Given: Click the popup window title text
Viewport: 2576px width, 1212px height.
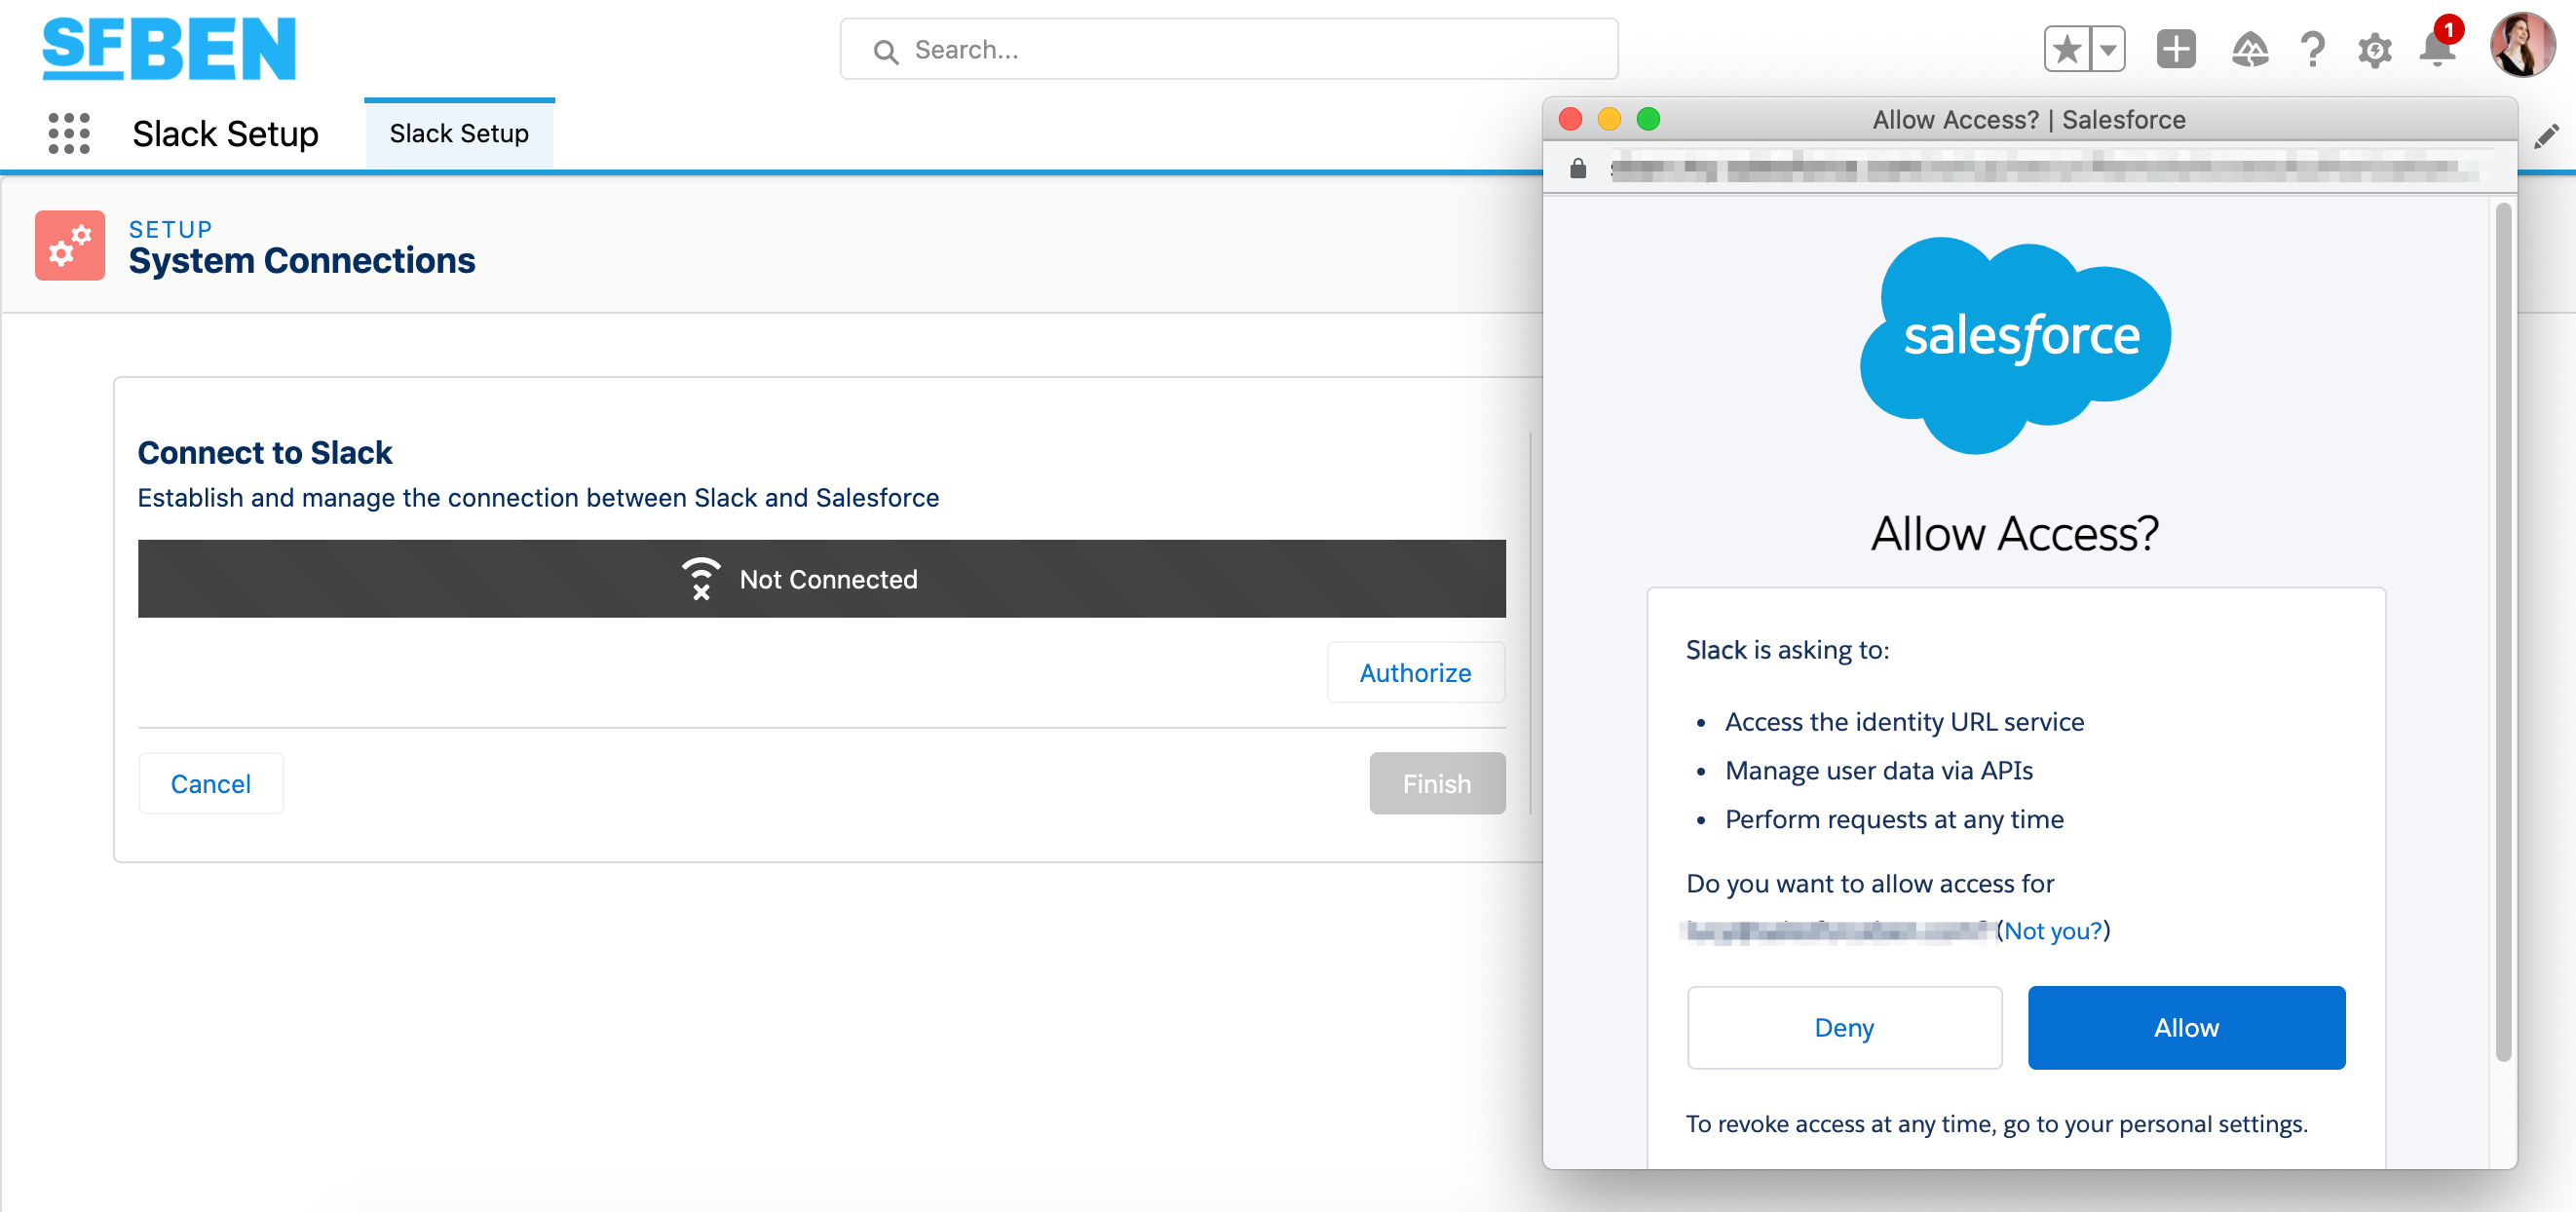Looking at the screenshot, I should click(2028, 119).
